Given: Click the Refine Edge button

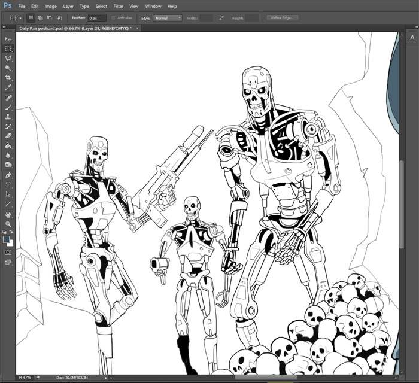Looking at the screenshot, I should (283, 18).
